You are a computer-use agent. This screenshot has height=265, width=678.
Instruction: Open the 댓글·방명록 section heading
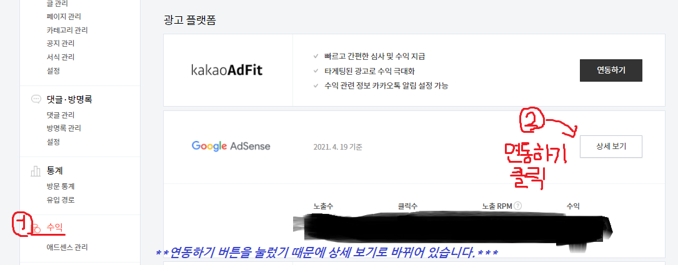pyautogui.click(x=69, y=100)
